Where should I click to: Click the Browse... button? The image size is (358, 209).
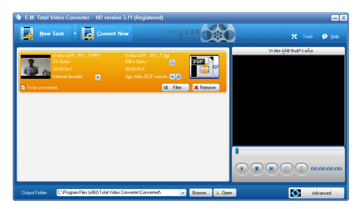click(201, 193)
